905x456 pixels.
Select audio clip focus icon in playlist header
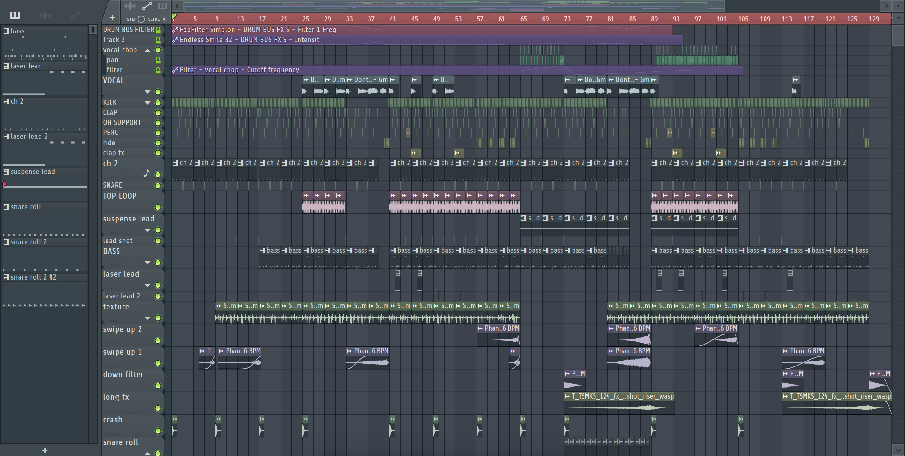click(130, 6)
